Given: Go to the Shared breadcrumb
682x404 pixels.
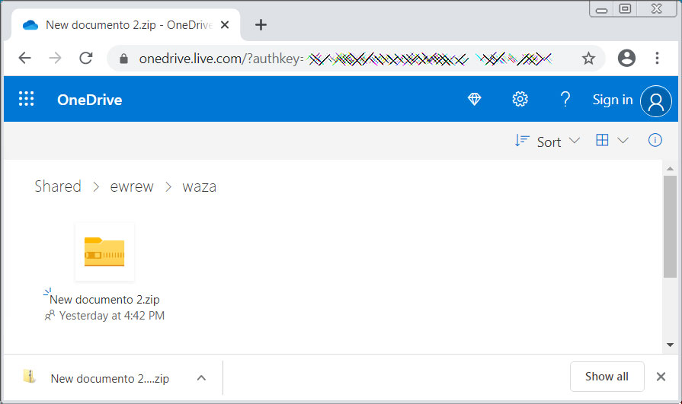Looking at the screenshot, I should (x=58, y=186).
